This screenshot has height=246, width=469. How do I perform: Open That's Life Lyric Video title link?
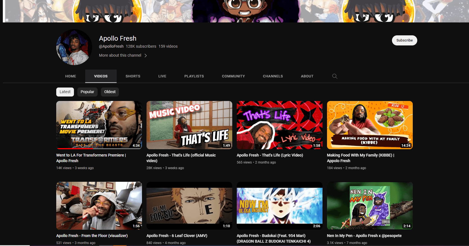pyautogui.click(x=270, y=155)
